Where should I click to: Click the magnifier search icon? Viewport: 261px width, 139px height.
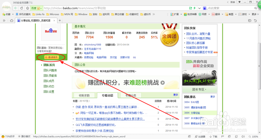(256, 8)
